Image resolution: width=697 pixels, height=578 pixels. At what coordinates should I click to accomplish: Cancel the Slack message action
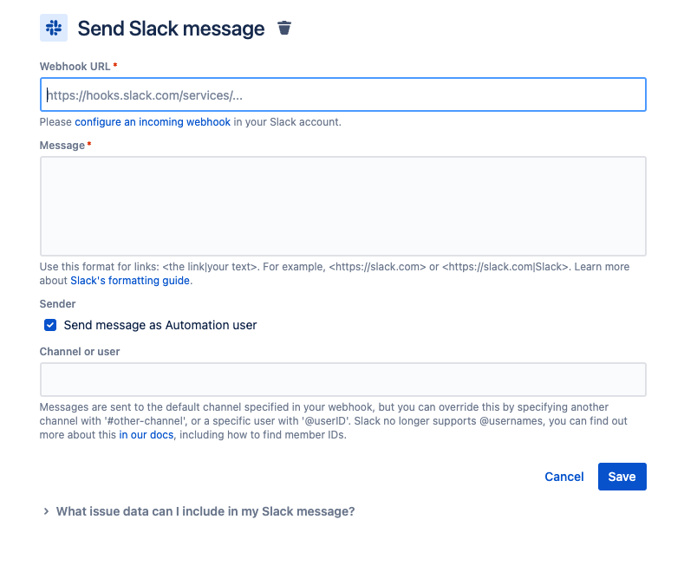click(x=564, y=477)
